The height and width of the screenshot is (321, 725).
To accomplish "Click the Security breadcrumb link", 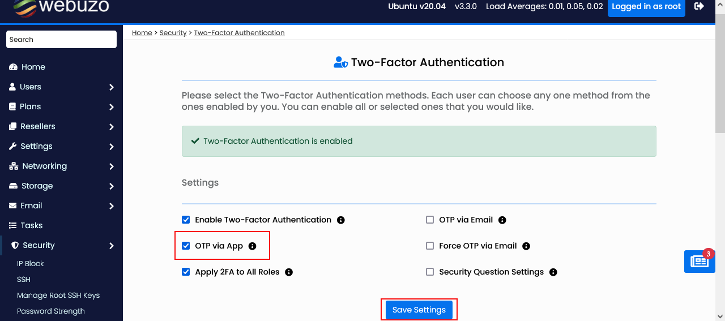I will (x=173, y=33).
